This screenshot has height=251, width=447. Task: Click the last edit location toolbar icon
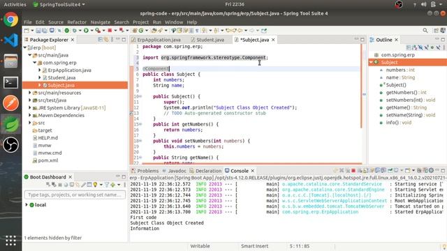pyautogui.click(x=228, y=31)
